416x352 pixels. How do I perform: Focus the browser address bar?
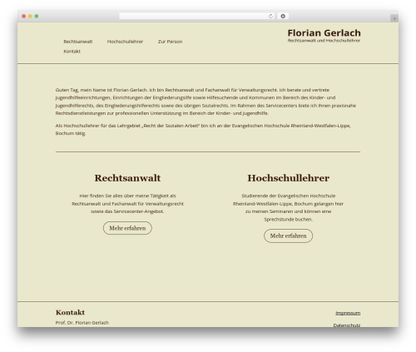(x=196, y=17)
